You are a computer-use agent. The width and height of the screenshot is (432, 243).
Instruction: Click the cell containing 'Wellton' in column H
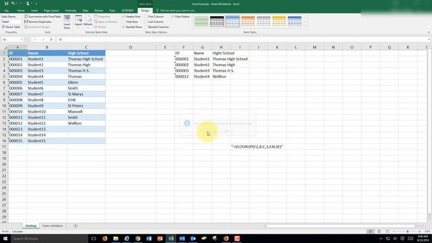(221, 76)
